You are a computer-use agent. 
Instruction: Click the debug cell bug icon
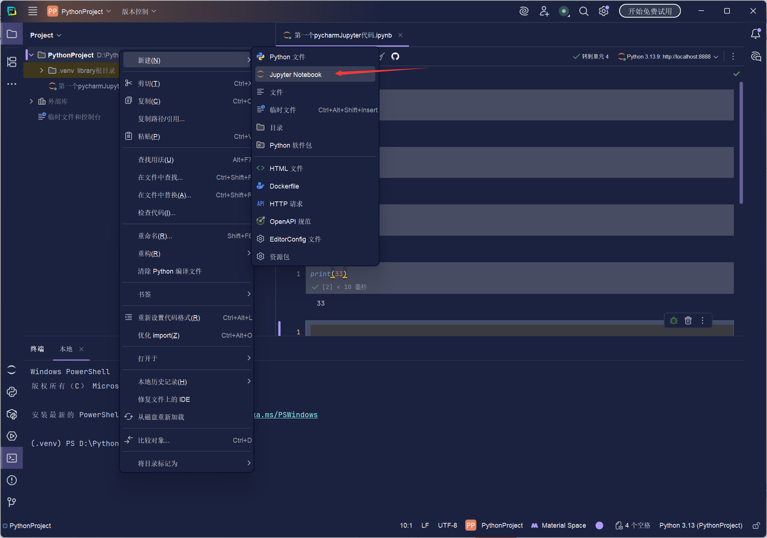pos(674,320)
